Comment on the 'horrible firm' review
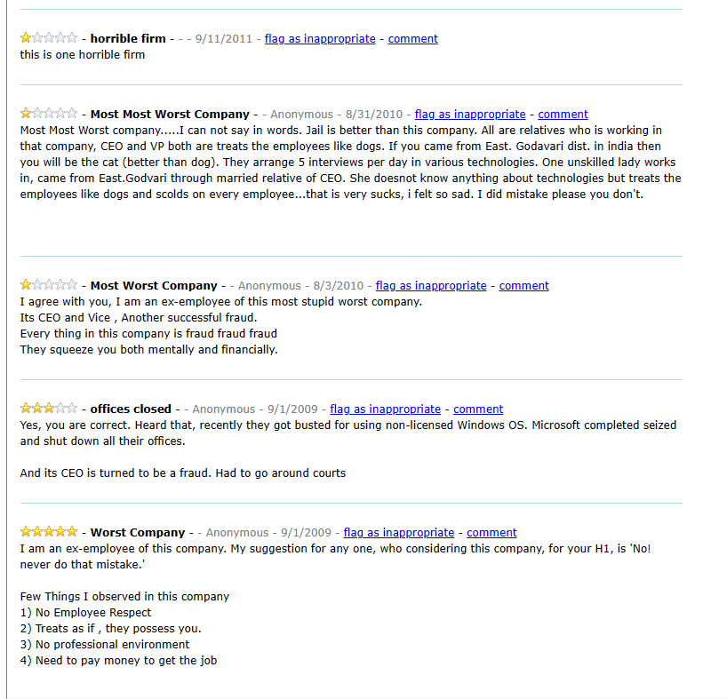Image resolution: width=727 pixels, height=699 pixels. point(412,39)
